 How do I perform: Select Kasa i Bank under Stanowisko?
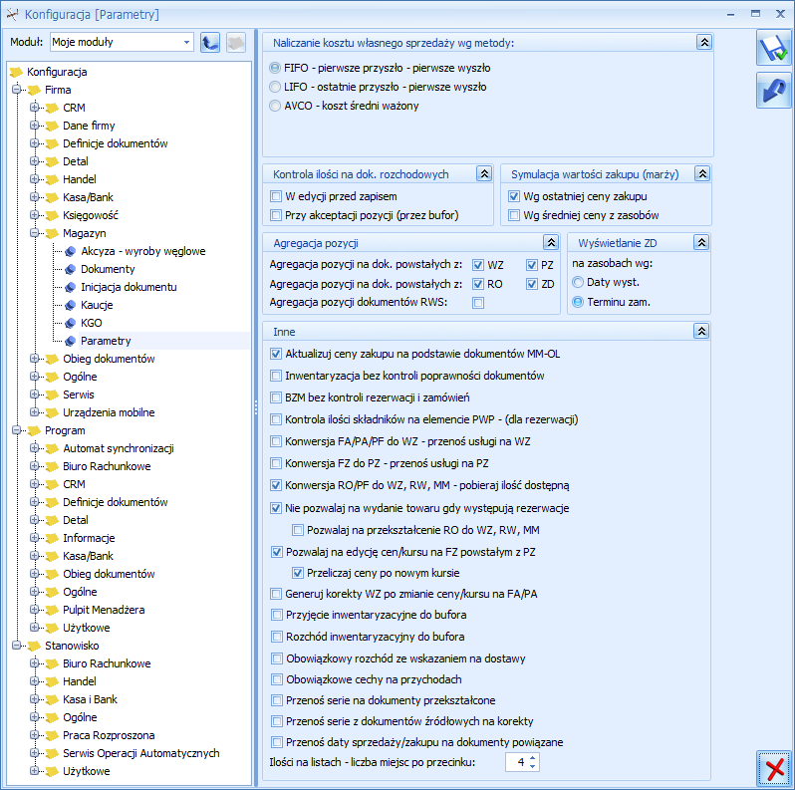point(90,699)
